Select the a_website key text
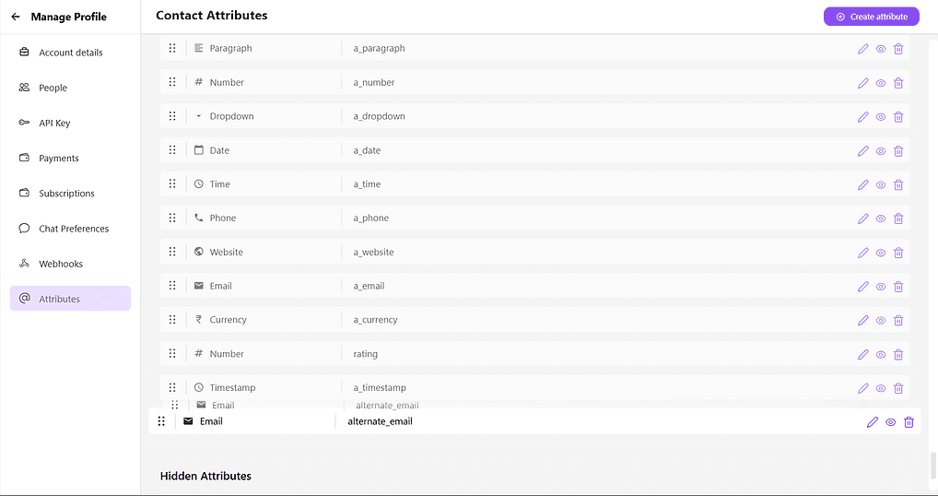This screenshot has height=496, width=938. click(x=373, y=252)
